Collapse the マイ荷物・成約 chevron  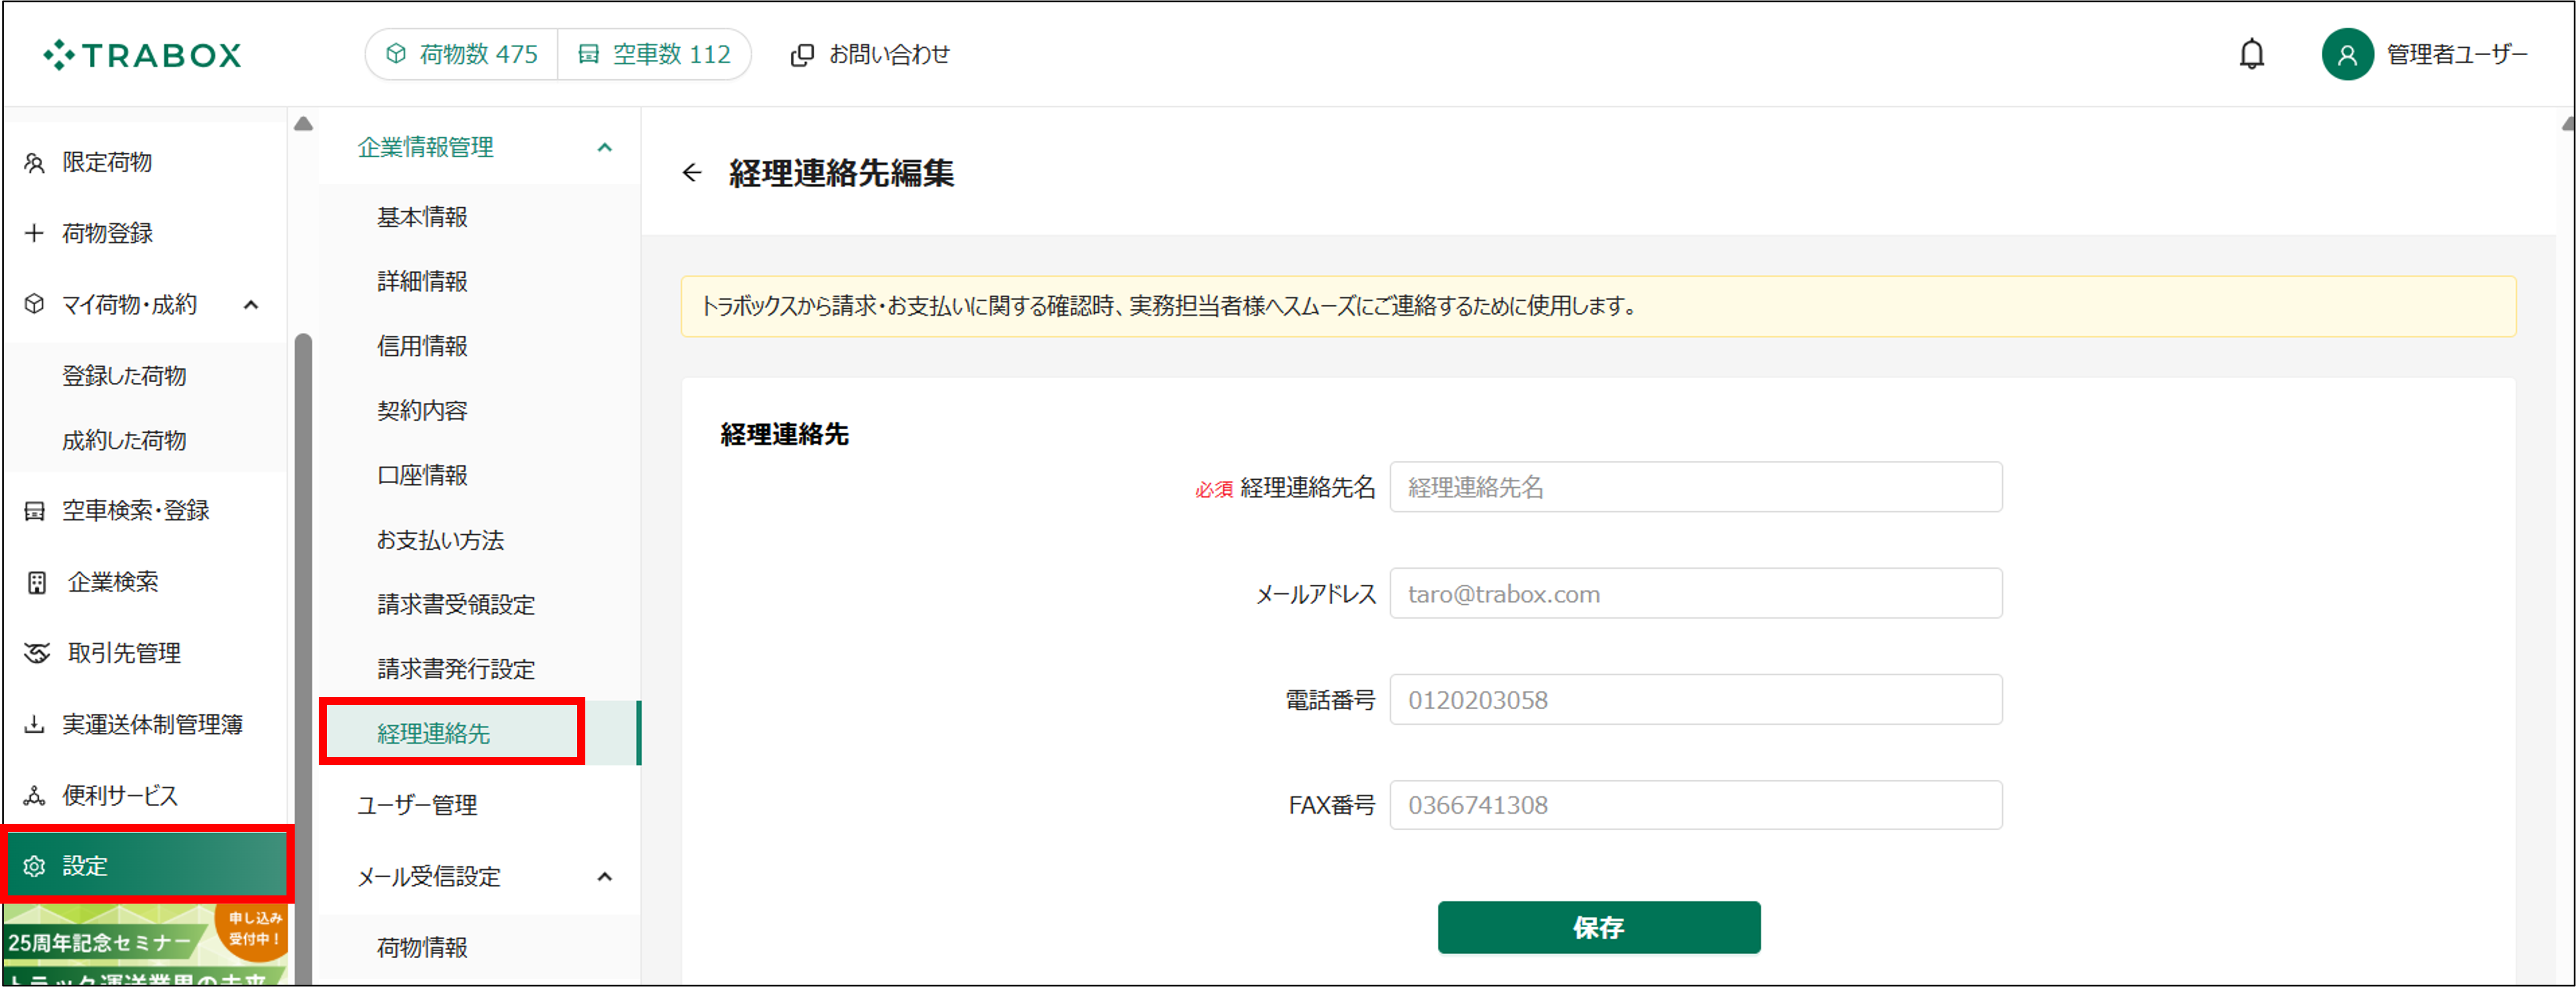pyautogui.click(x=251, y=305)
